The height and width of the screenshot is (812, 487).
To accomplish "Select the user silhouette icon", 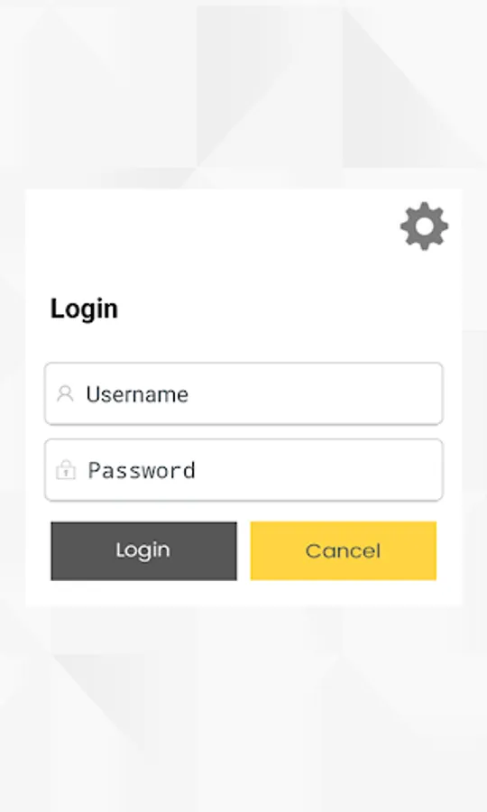I will [65, 393].
